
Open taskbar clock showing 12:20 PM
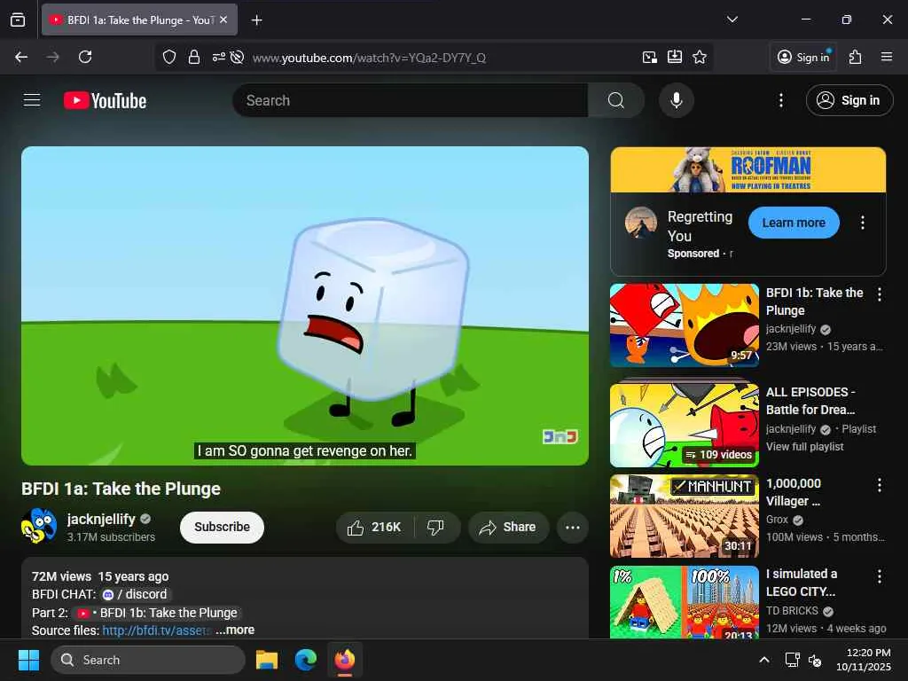[864, 660]
